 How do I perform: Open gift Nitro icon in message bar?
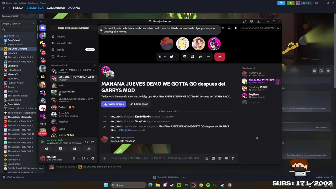click(x=207, y=158)
